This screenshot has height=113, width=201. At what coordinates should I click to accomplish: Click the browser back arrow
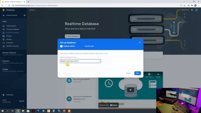click(2, 6)
